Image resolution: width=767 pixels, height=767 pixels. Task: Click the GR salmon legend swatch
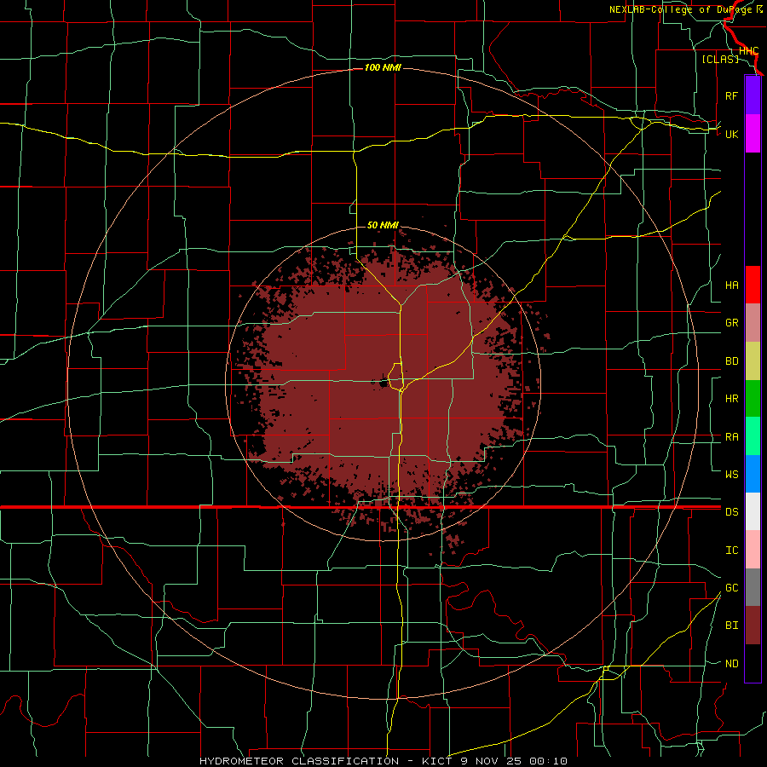753,322
